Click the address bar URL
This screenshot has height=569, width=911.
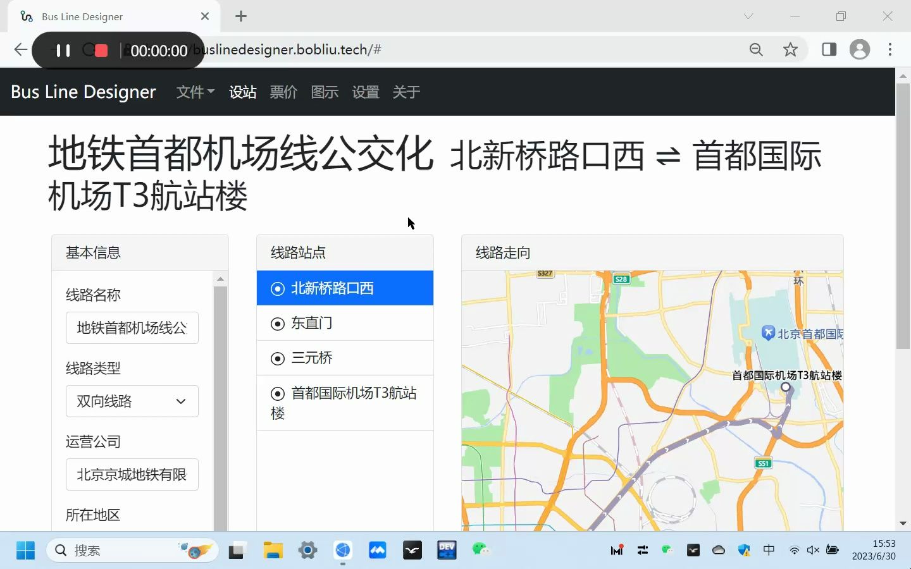(x=287, y=49)
